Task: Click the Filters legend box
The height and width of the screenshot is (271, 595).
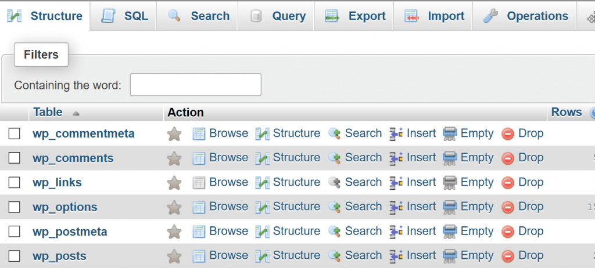Action: click(41, 55)
